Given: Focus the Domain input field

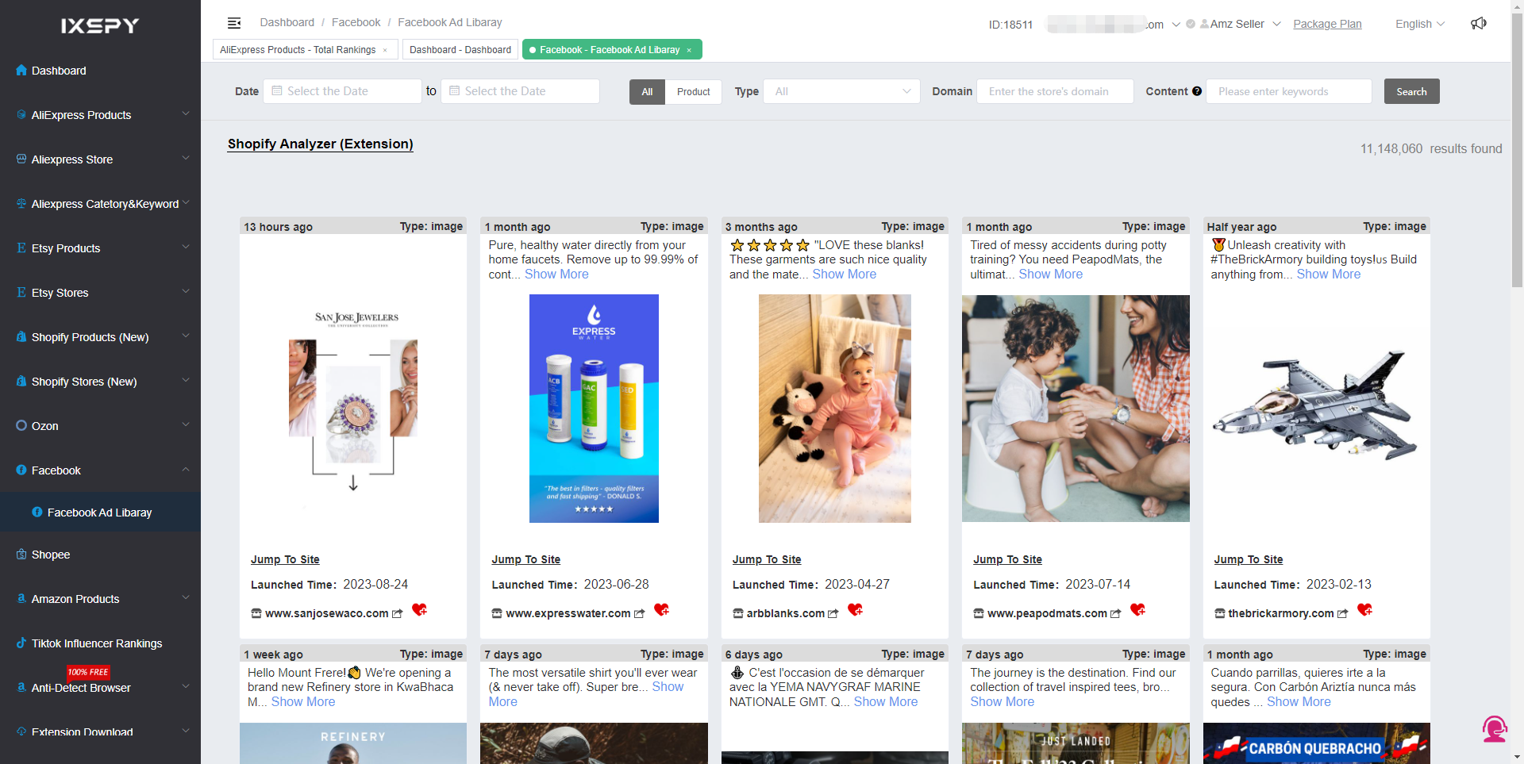Looking at the screenshot, I should pyautogui.click(x=1055, y=91).
